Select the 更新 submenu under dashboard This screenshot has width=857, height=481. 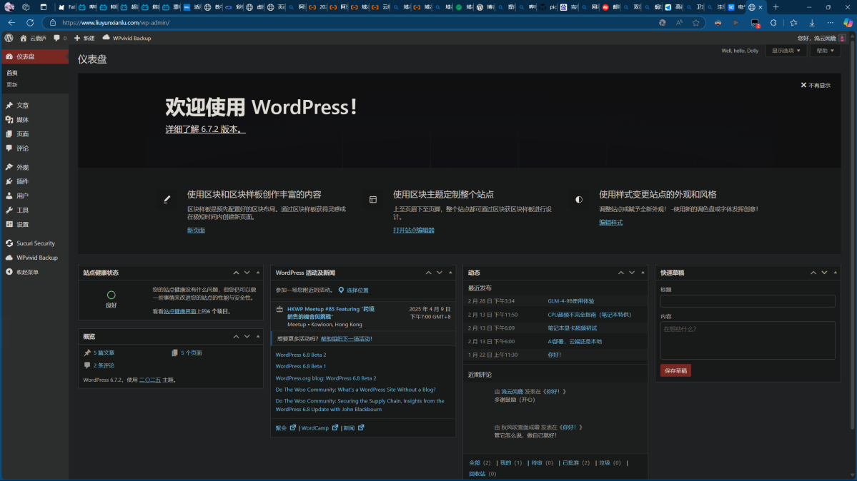point(12,84)
